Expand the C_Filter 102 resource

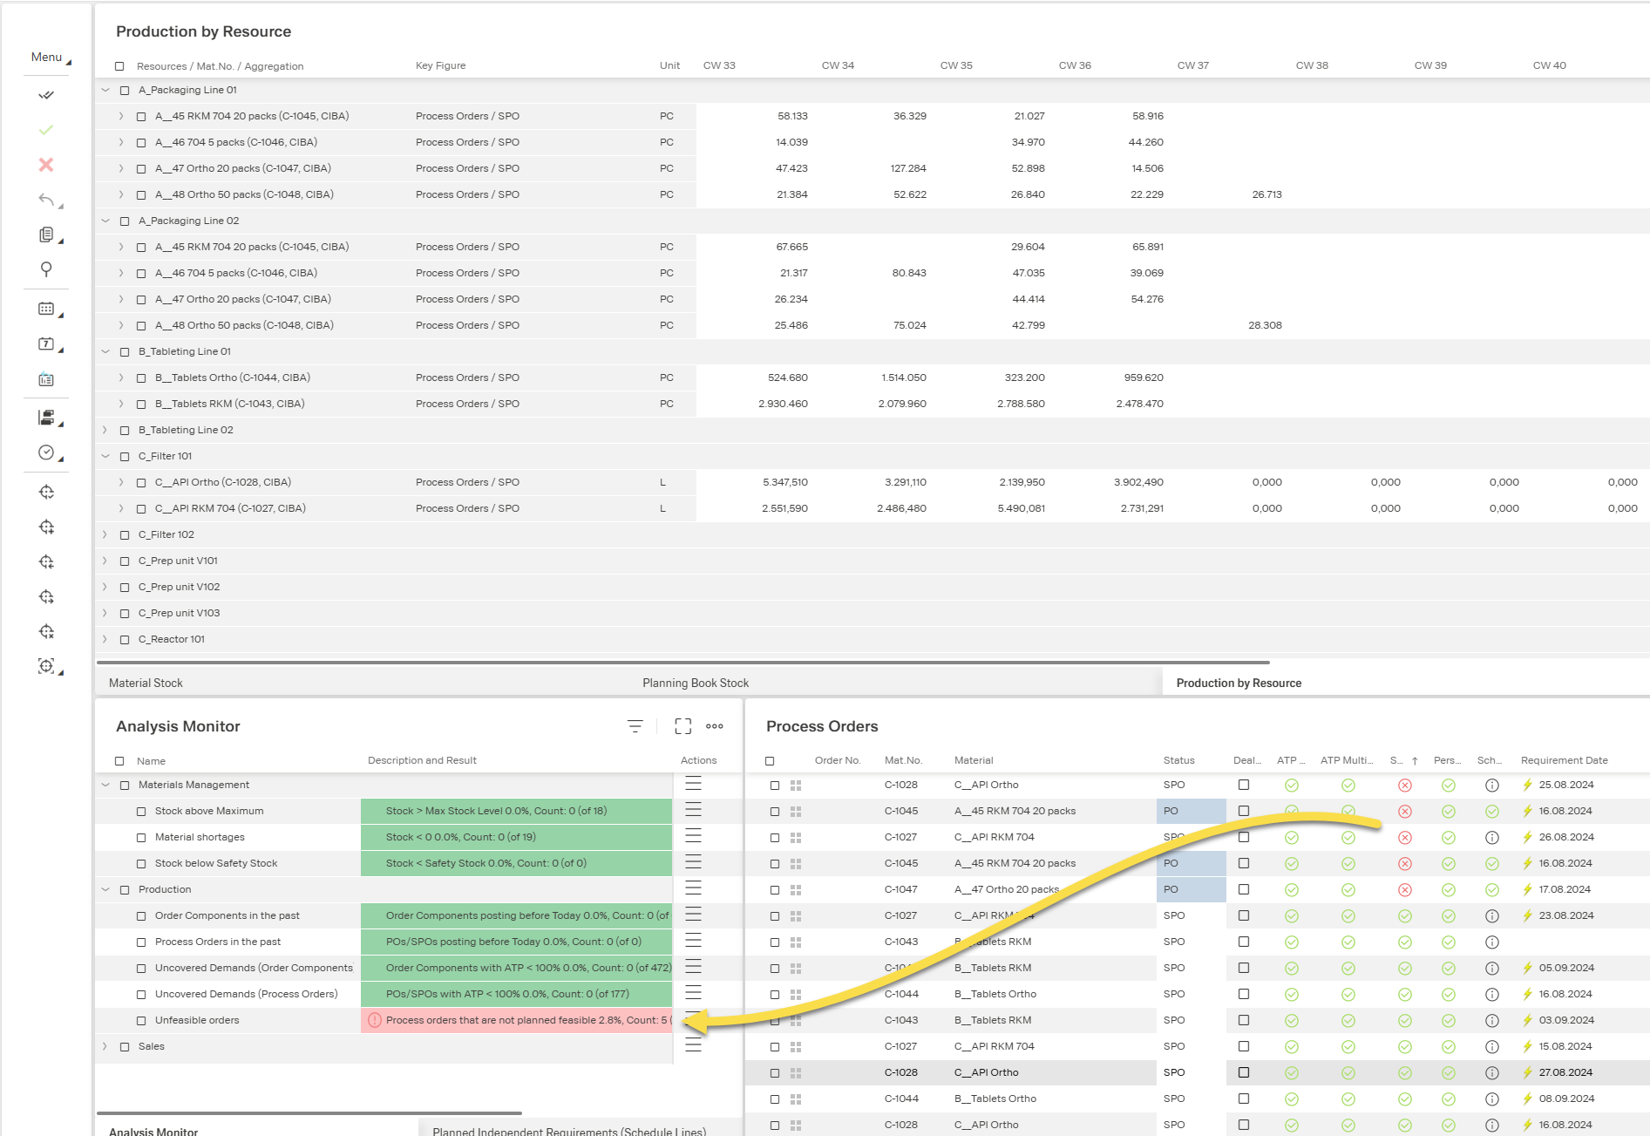[105, 534]
